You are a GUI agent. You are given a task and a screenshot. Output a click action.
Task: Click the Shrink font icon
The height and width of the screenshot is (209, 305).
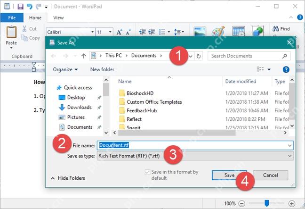coord(128,32)
